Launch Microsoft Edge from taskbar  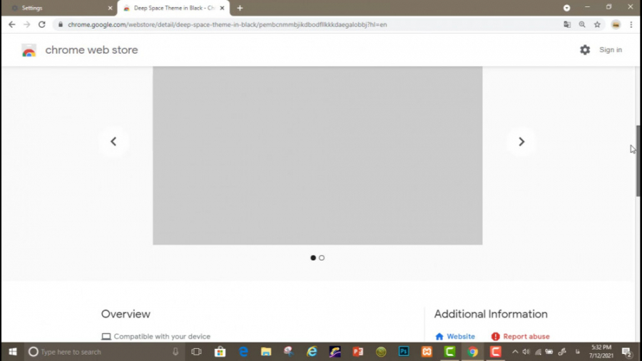(x=243, y=352)
